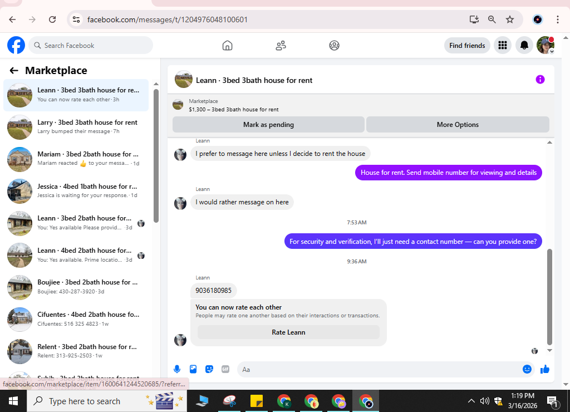
Task: Click Rate Leann button
Action: (288, 332)
